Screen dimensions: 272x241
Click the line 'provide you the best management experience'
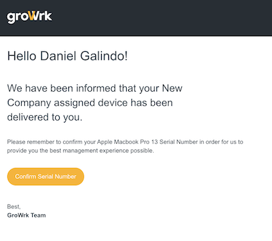(80, 151)
